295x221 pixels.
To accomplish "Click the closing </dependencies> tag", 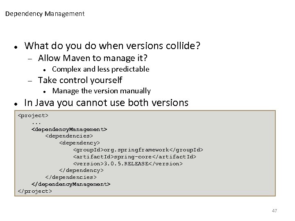I will click(x=71, y=177).
